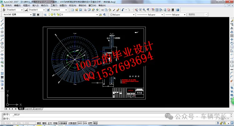234x126 pixels.
Task: Expand the ByLayer linetype dropdown
Action: 162,15
